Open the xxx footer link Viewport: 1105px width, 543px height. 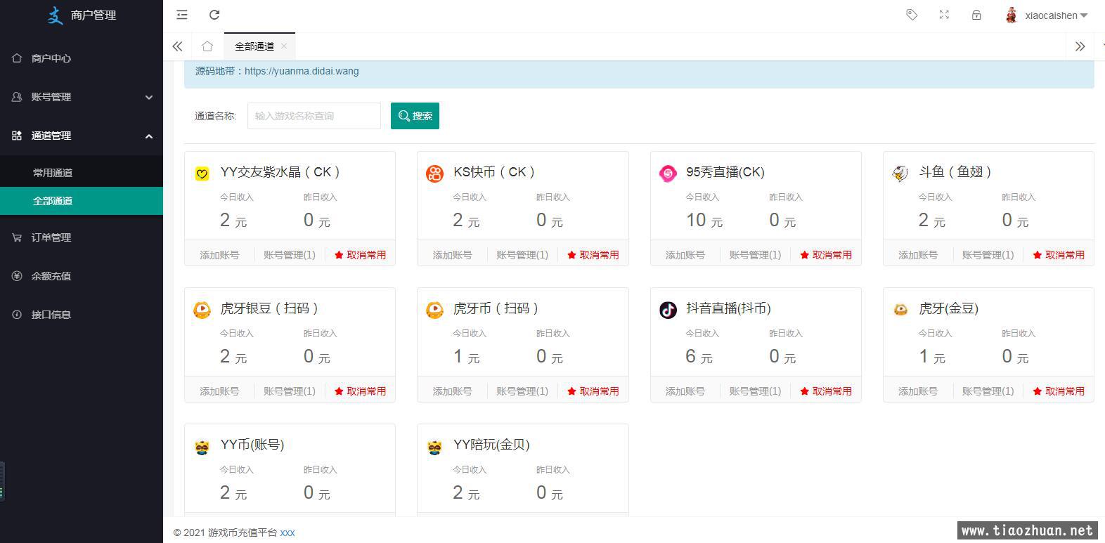287,532
